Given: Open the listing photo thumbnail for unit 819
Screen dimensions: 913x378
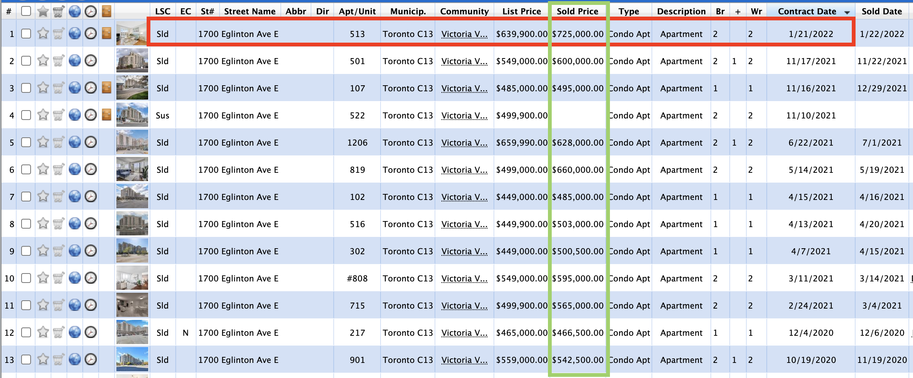Looking at the screenshot, I should 132,169.
